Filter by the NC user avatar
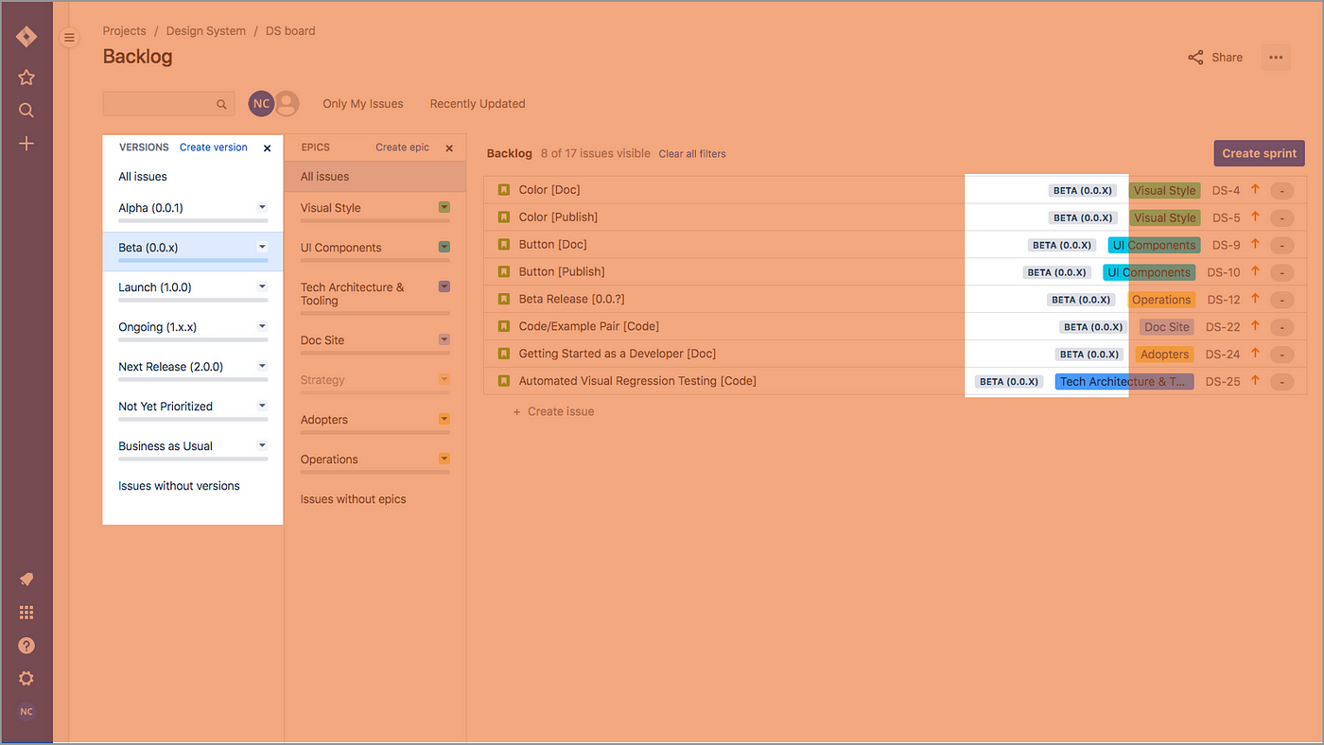The image size is (1324, 745). tap(261, 103)
